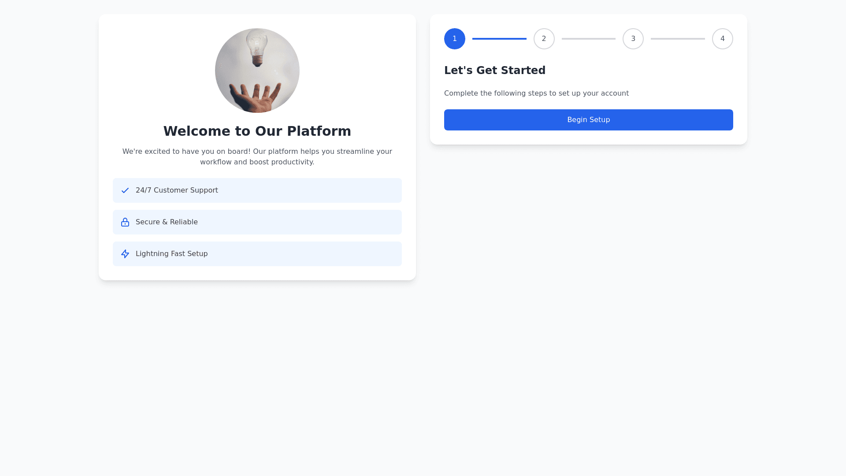Click the blue progress bar between steps 1 and 2
The image size is (846, 476).
tap(499, 39)
